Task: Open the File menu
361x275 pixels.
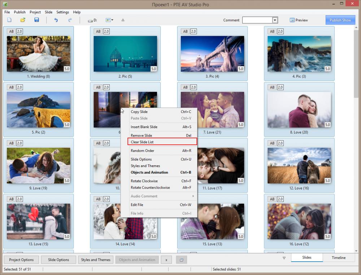Action: point(7,12)
